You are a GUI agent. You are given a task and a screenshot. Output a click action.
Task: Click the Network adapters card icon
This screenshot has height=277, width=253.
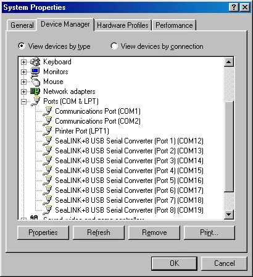point(35,92)
